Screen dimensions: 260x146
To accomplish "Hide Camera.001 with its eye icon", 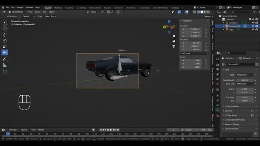I will 253,26.
